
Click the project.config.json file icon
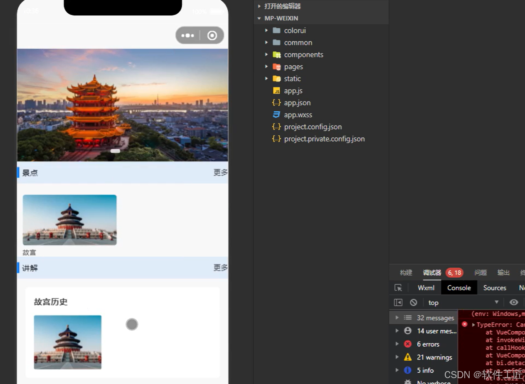pyautogui.click(x=276, y=127)
